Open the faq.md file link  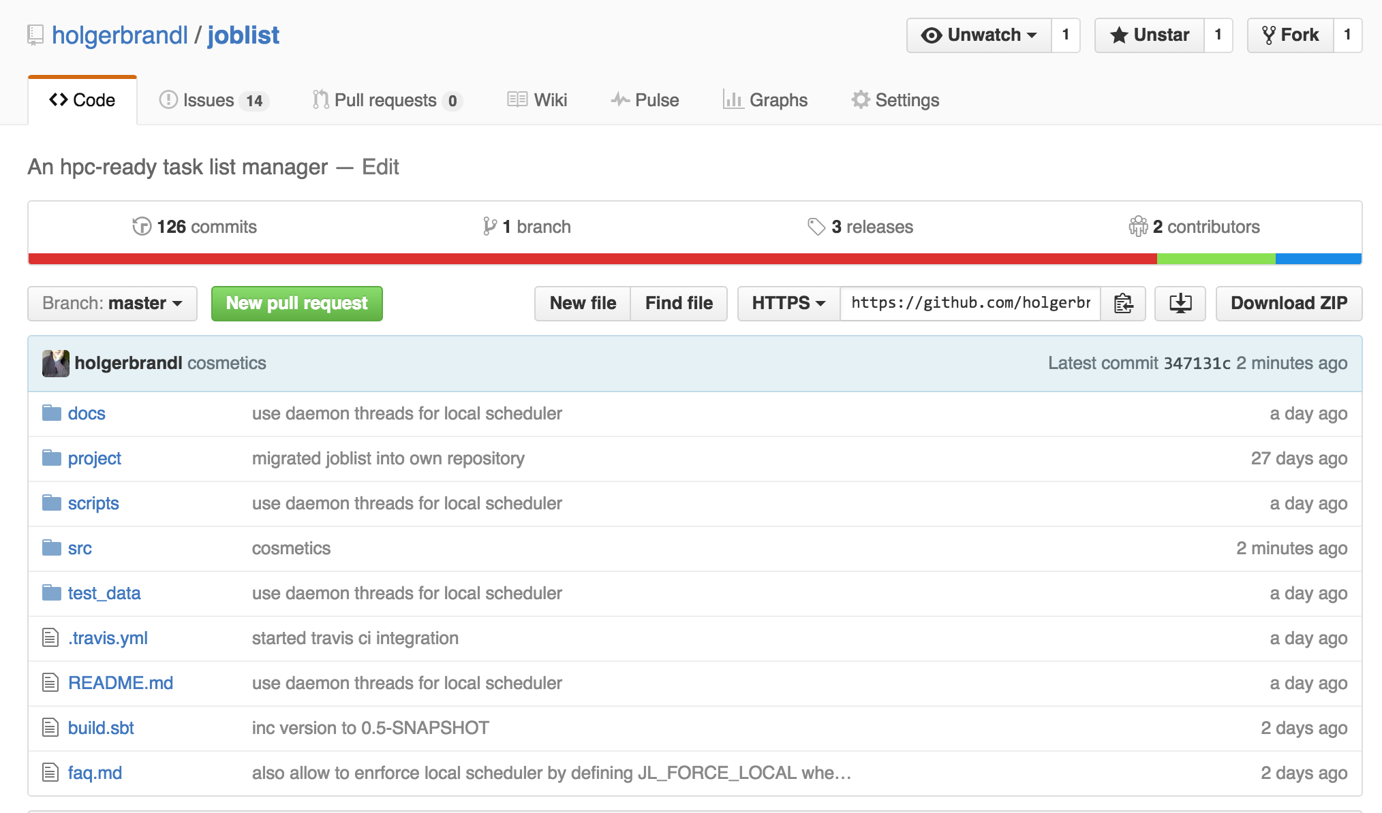coord(95,773)
